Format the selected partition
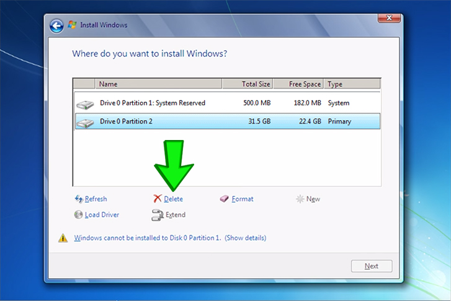Viewport: 451px width, 301px height. pos(243,199)
